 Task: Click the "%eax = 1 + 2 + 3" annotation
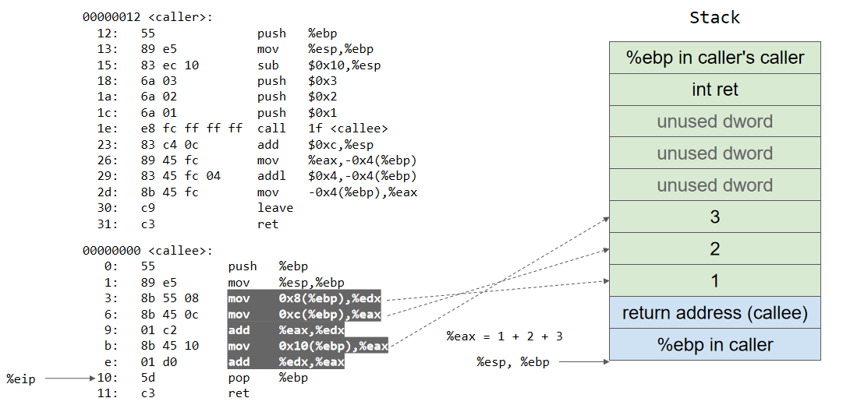pos(505,336)
